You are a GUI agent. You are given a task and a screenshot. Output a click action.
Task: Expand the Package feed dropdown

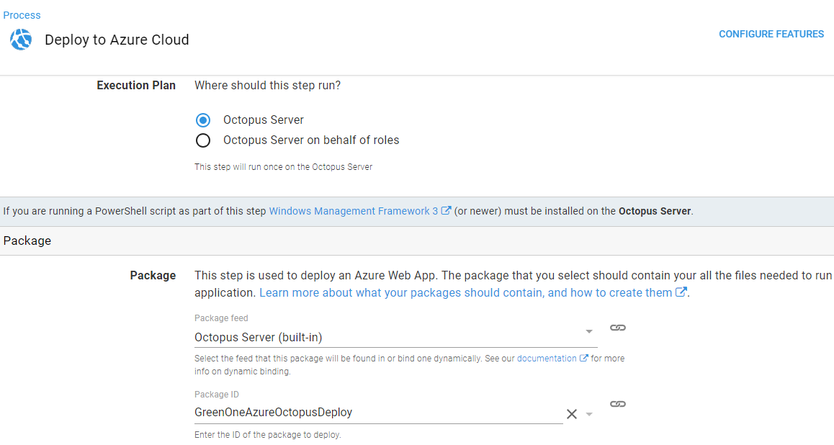pos(589,332)
